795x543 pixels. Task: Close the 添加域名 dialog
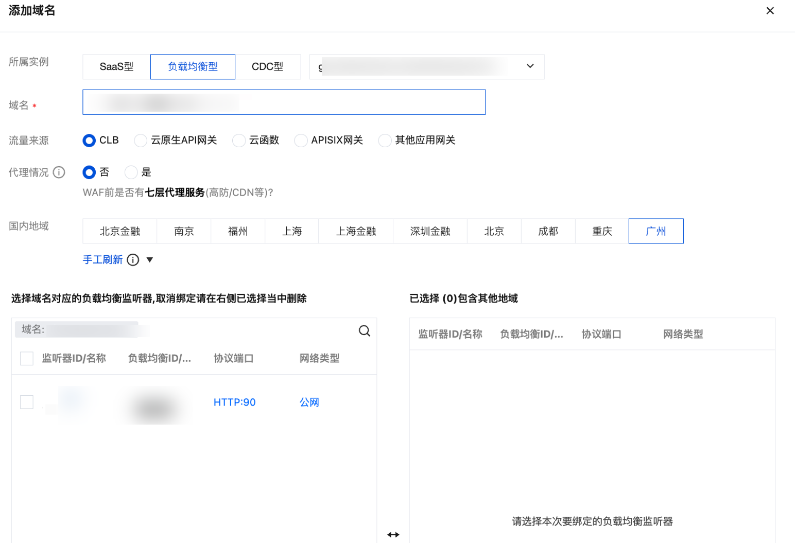coord(770,11)
